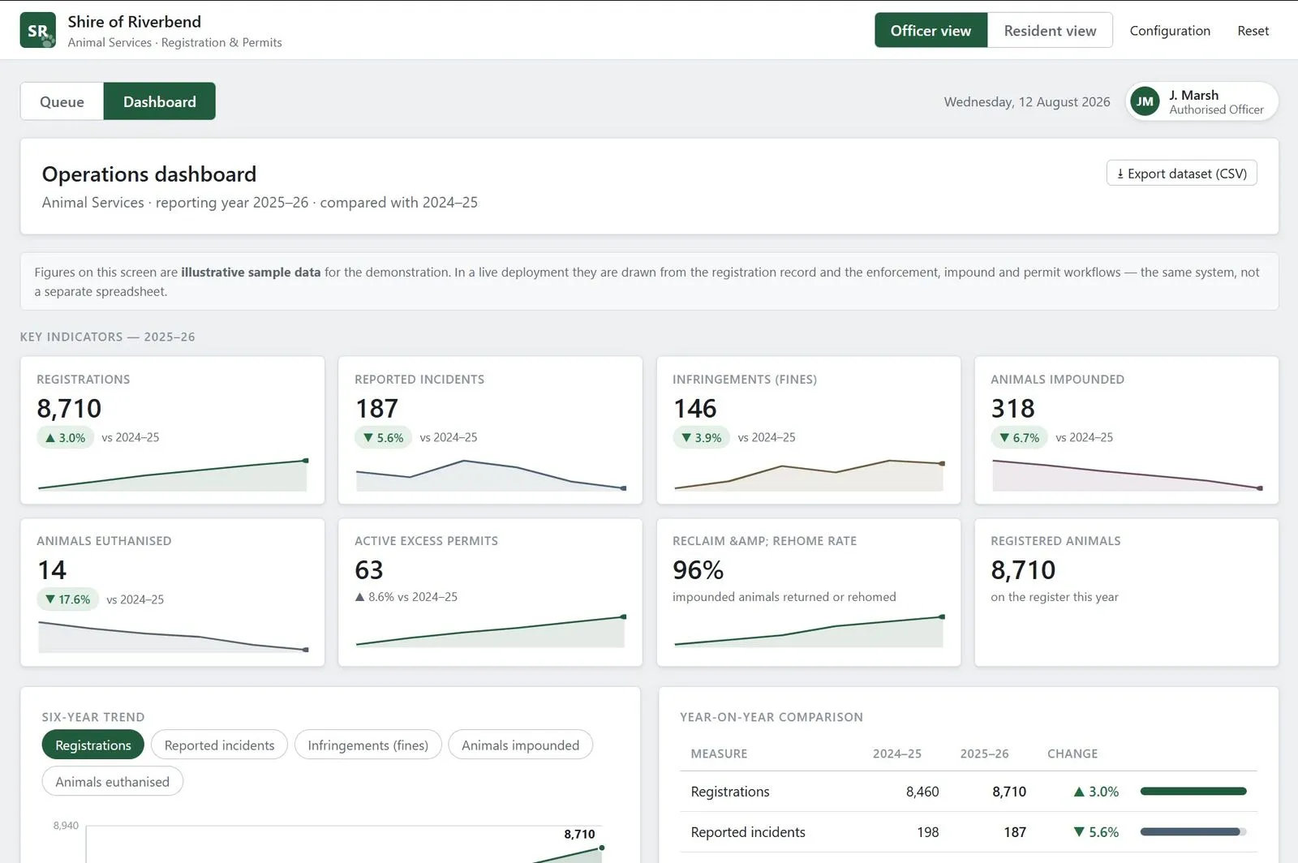Click the 3.0% increase badge under Registrations

65,437
